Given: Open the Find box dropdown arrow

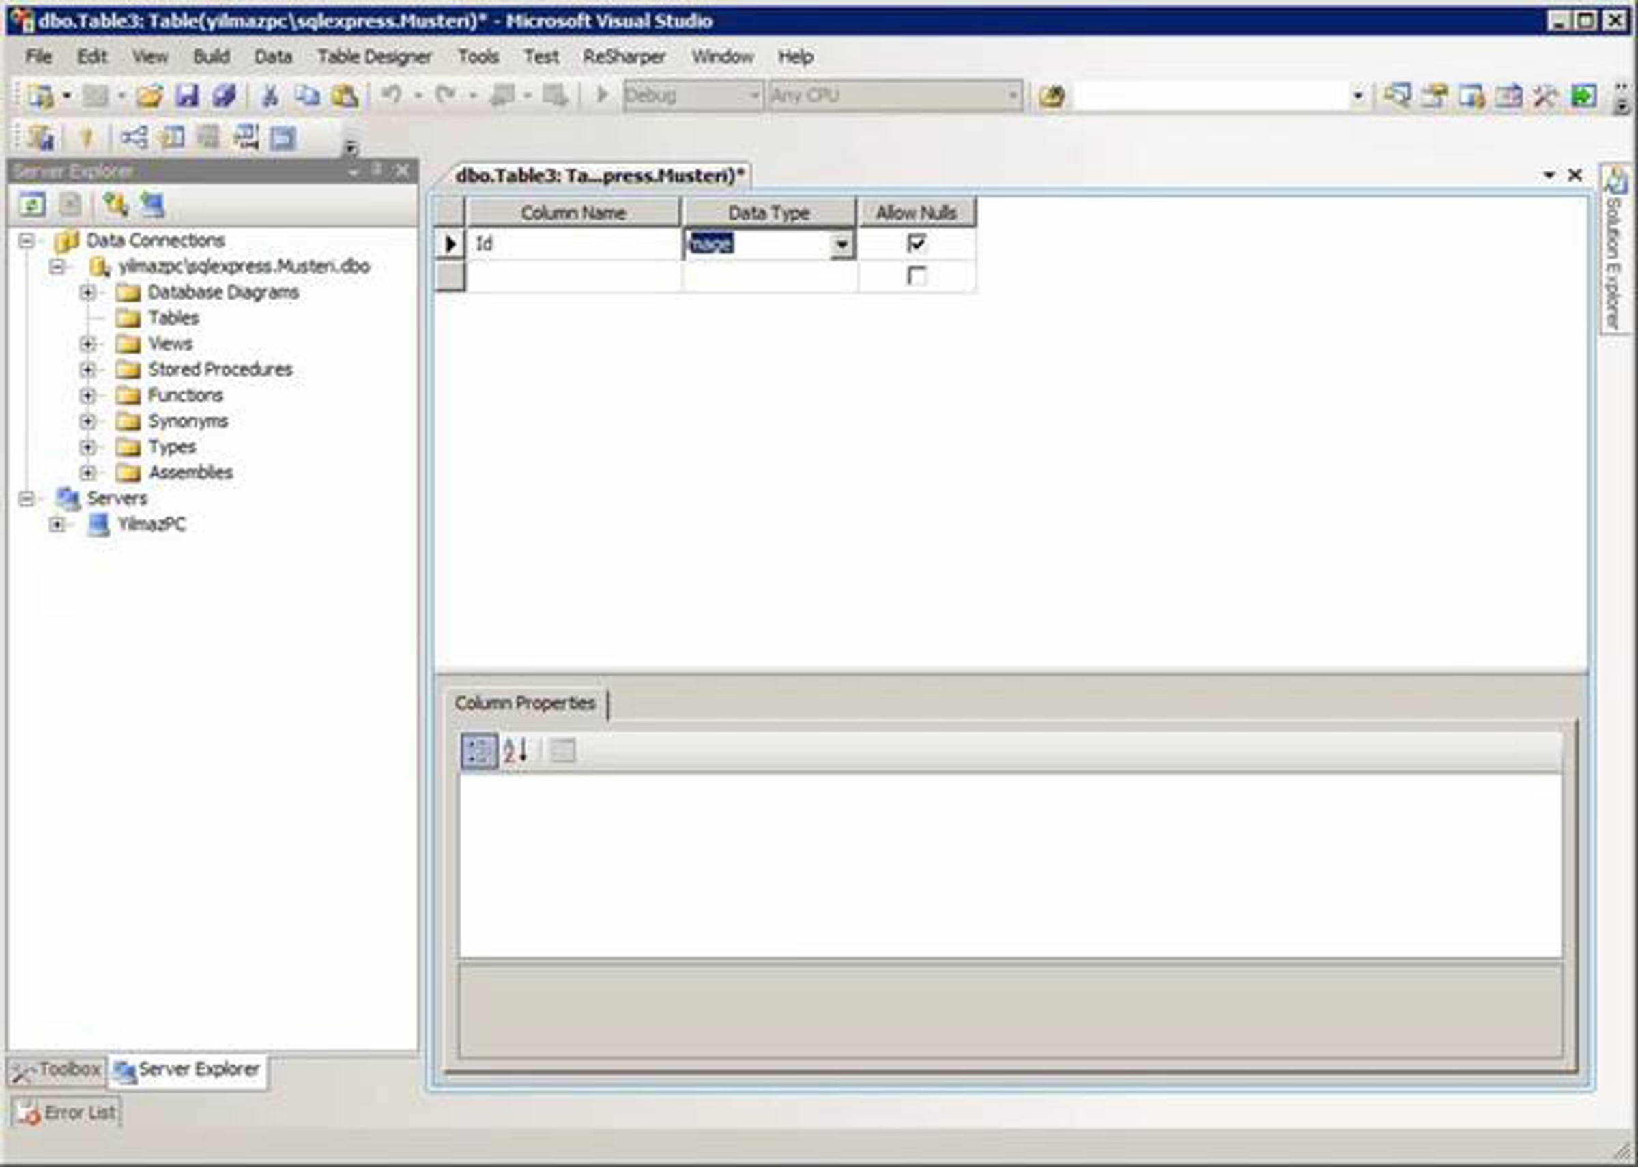Looking at the screenshot, I should click(x=1357, y=96).
